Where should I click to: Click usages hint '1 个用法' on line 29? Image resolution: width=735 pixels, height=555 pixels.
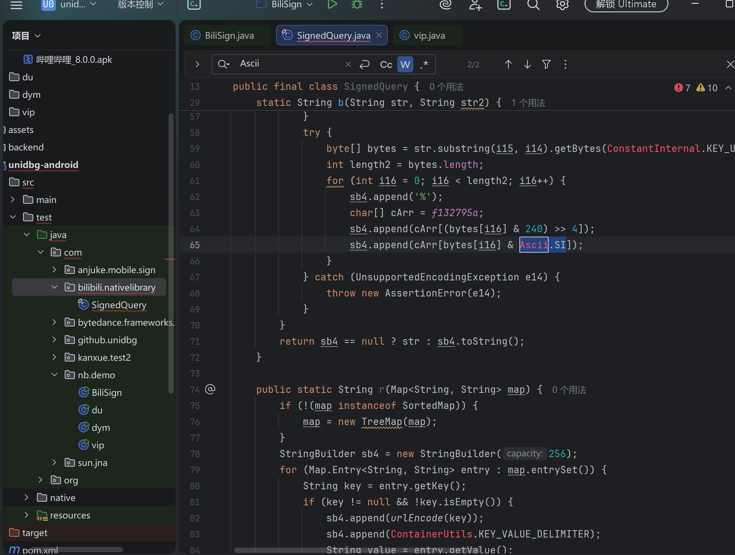tap(528, 103)
